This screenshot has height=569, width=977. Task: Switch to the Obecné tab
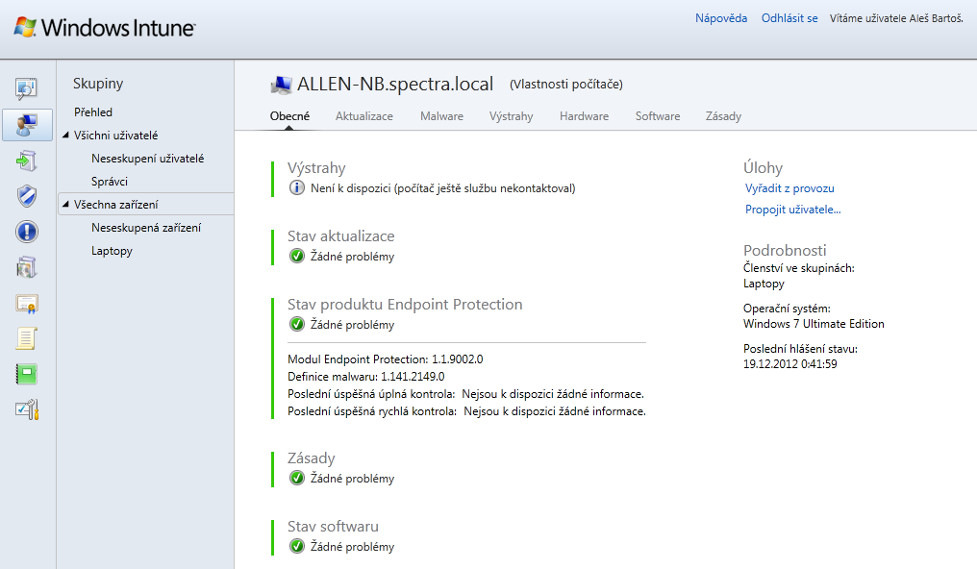[x=289, y=116]
